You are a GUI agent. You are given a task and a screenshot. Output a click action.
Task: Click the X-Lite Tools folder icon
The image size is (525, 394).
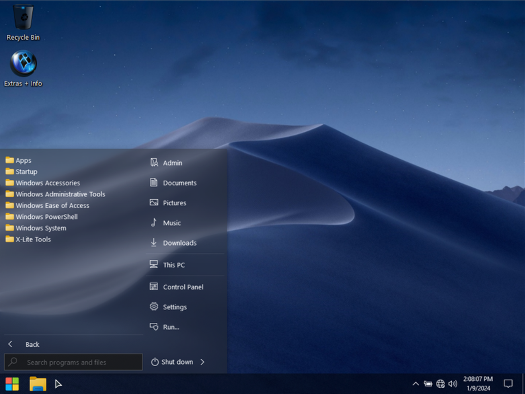click(x=10, y=239)
